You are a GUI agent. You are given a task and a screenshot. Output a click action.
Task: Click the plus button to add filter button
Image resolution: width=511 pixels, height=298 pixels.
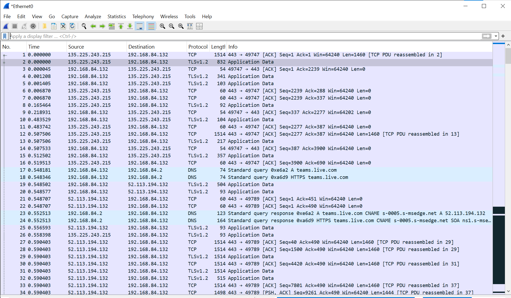pyautogui.click(x=503, y=36)
